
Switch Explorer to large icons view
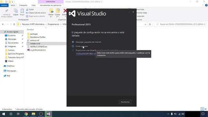click(206, 109)
